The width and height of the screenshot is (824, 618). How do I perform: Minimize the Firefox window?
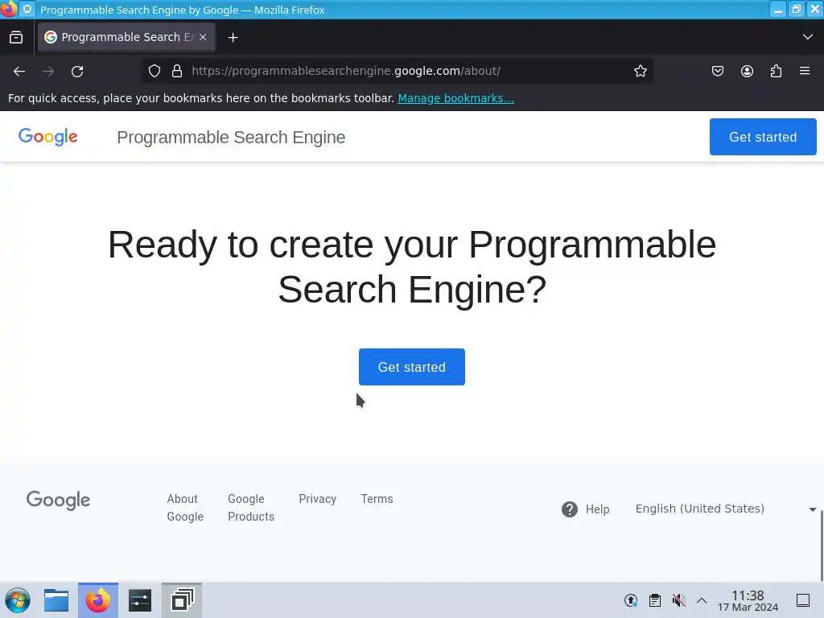(x=778, y=10)
